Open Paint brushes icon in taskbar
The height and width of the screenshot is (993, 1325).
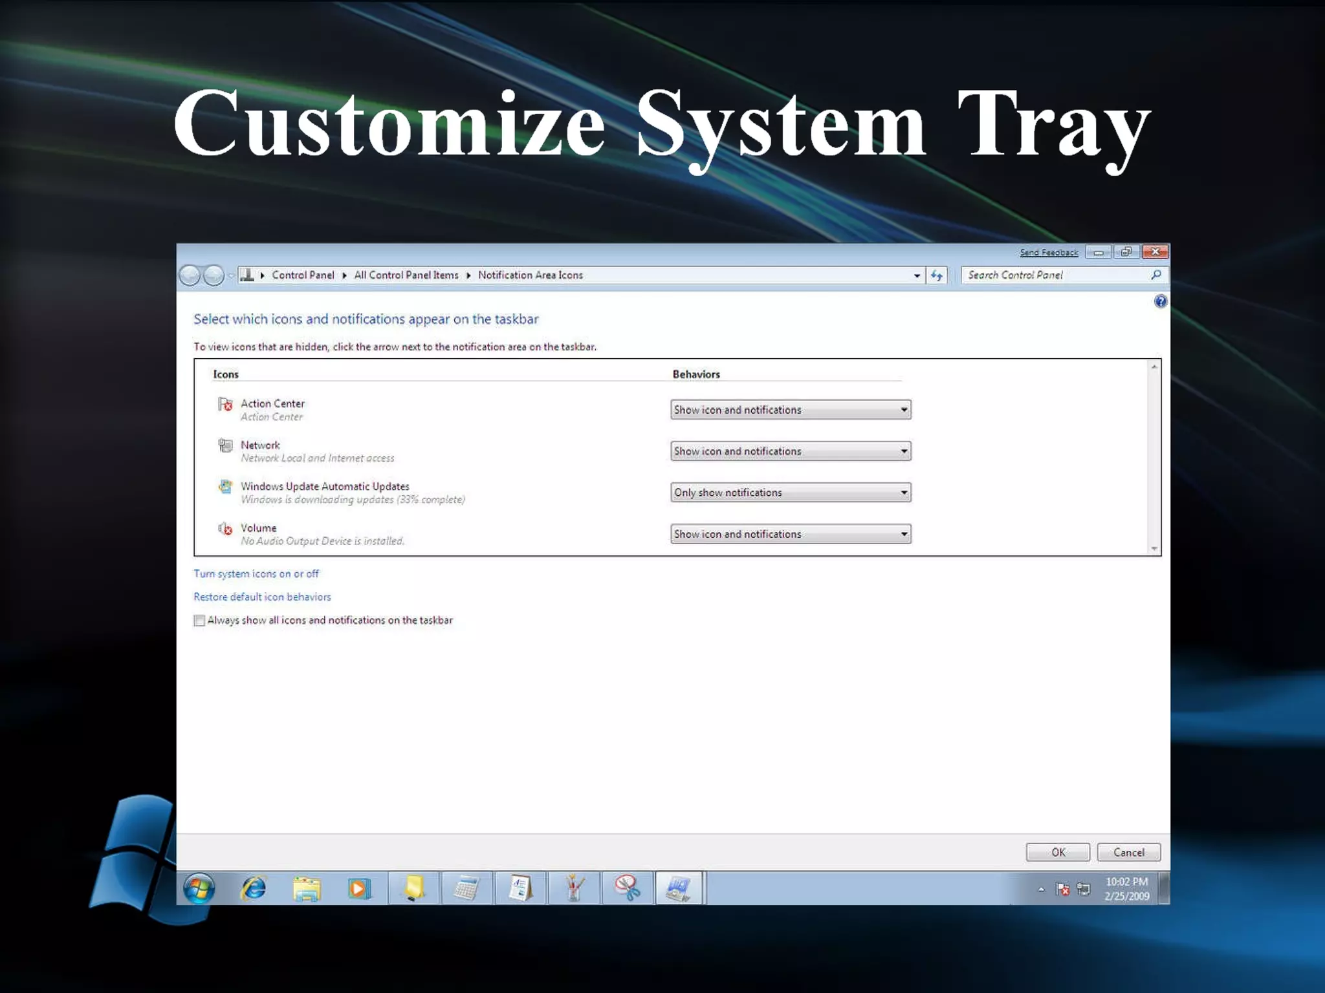pos(574,888)
